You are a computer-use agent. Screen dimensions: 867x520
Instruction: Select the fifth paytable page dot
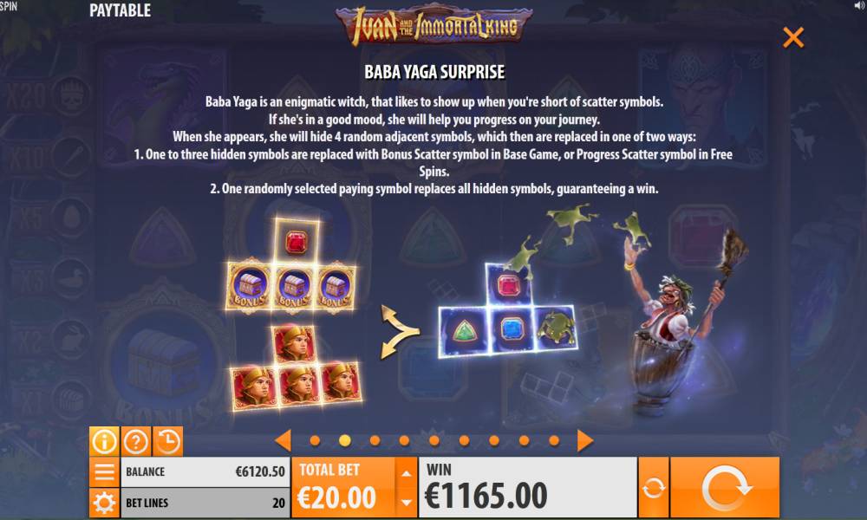pyautogui.click(x=434, y=440)
